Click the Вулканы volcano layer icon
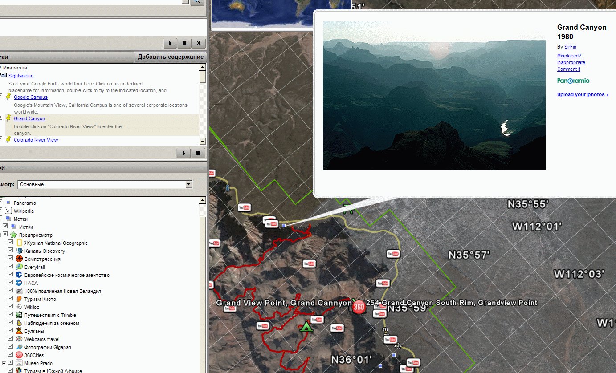Image resolution: width=616 pixels, height=373 pixels. (19, 331)
